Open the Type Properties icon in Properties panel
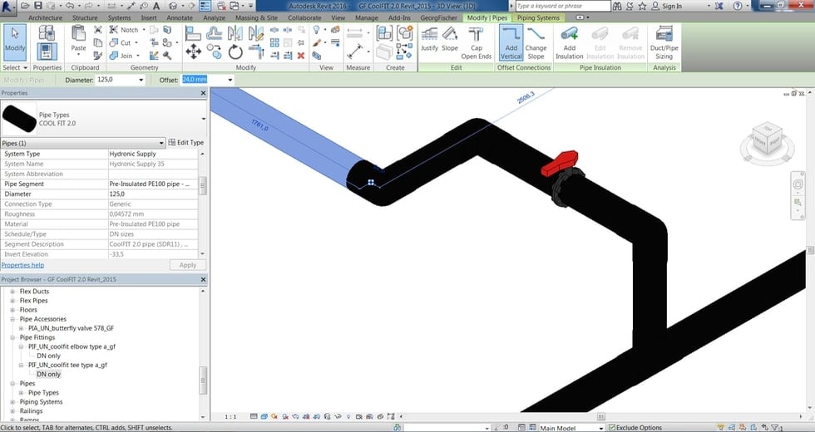Screen dimensions: 815x432 (47, 34)
